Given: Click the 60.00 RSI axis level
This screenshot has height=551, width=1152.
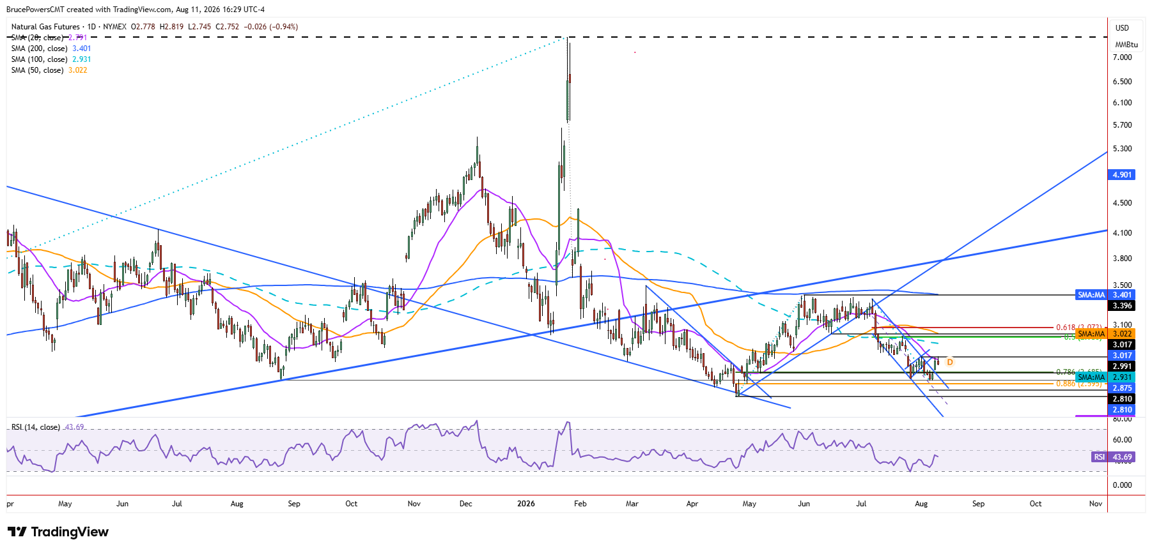Looking at the screenshot, I should pos(1122,440).
